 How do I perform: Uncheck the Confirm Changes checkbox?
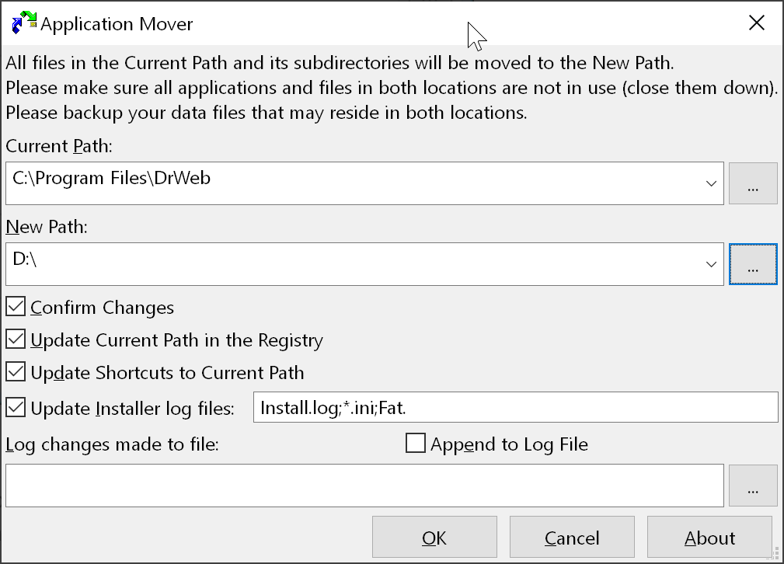point(16,307)
